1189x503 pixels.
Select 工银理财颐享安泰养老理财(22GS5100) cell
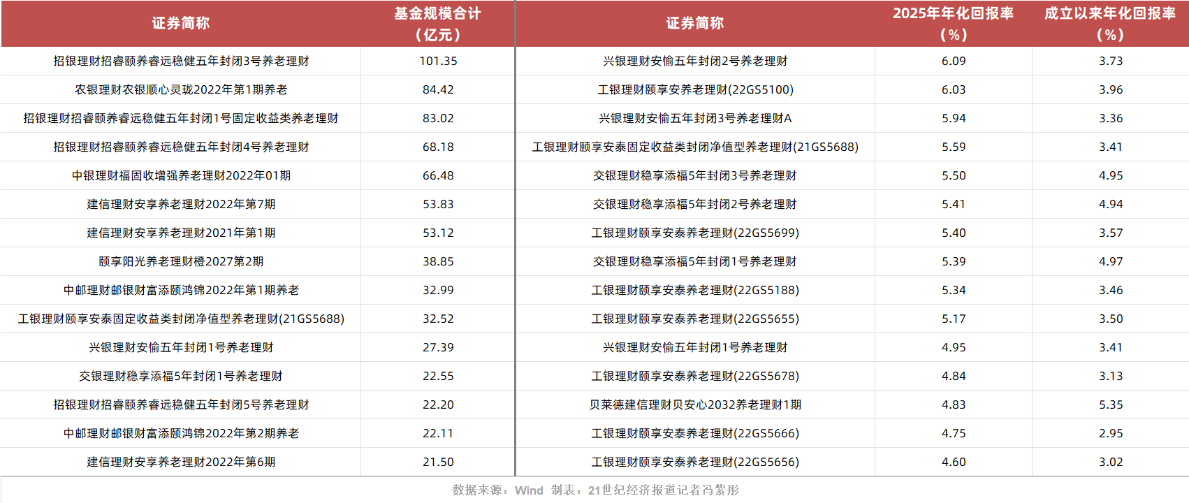pyautogui.click(x=695, y=90)
